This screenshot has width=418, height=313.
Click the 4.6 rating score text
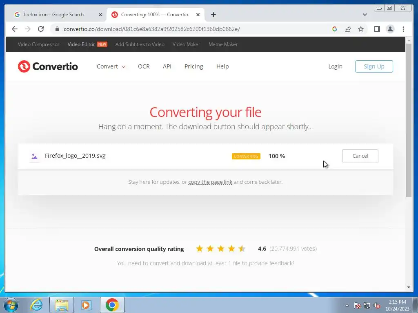[x=262, y=249]
